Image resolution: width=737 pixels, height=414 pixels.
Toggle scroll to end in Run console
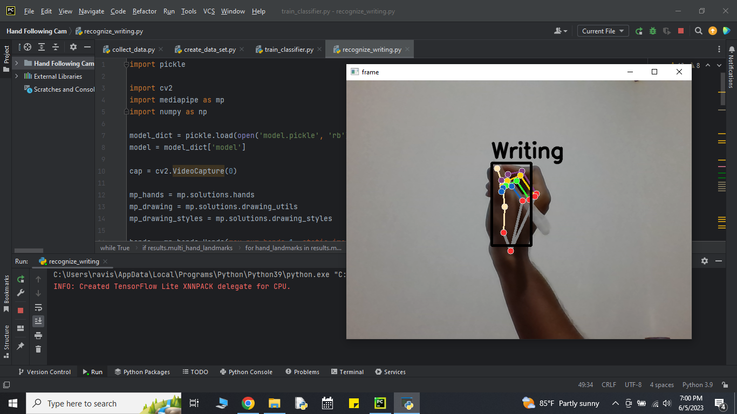[x=38, y=321]
